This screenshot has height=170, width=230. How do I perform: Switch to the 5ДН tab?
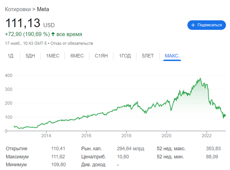[30, 56]
